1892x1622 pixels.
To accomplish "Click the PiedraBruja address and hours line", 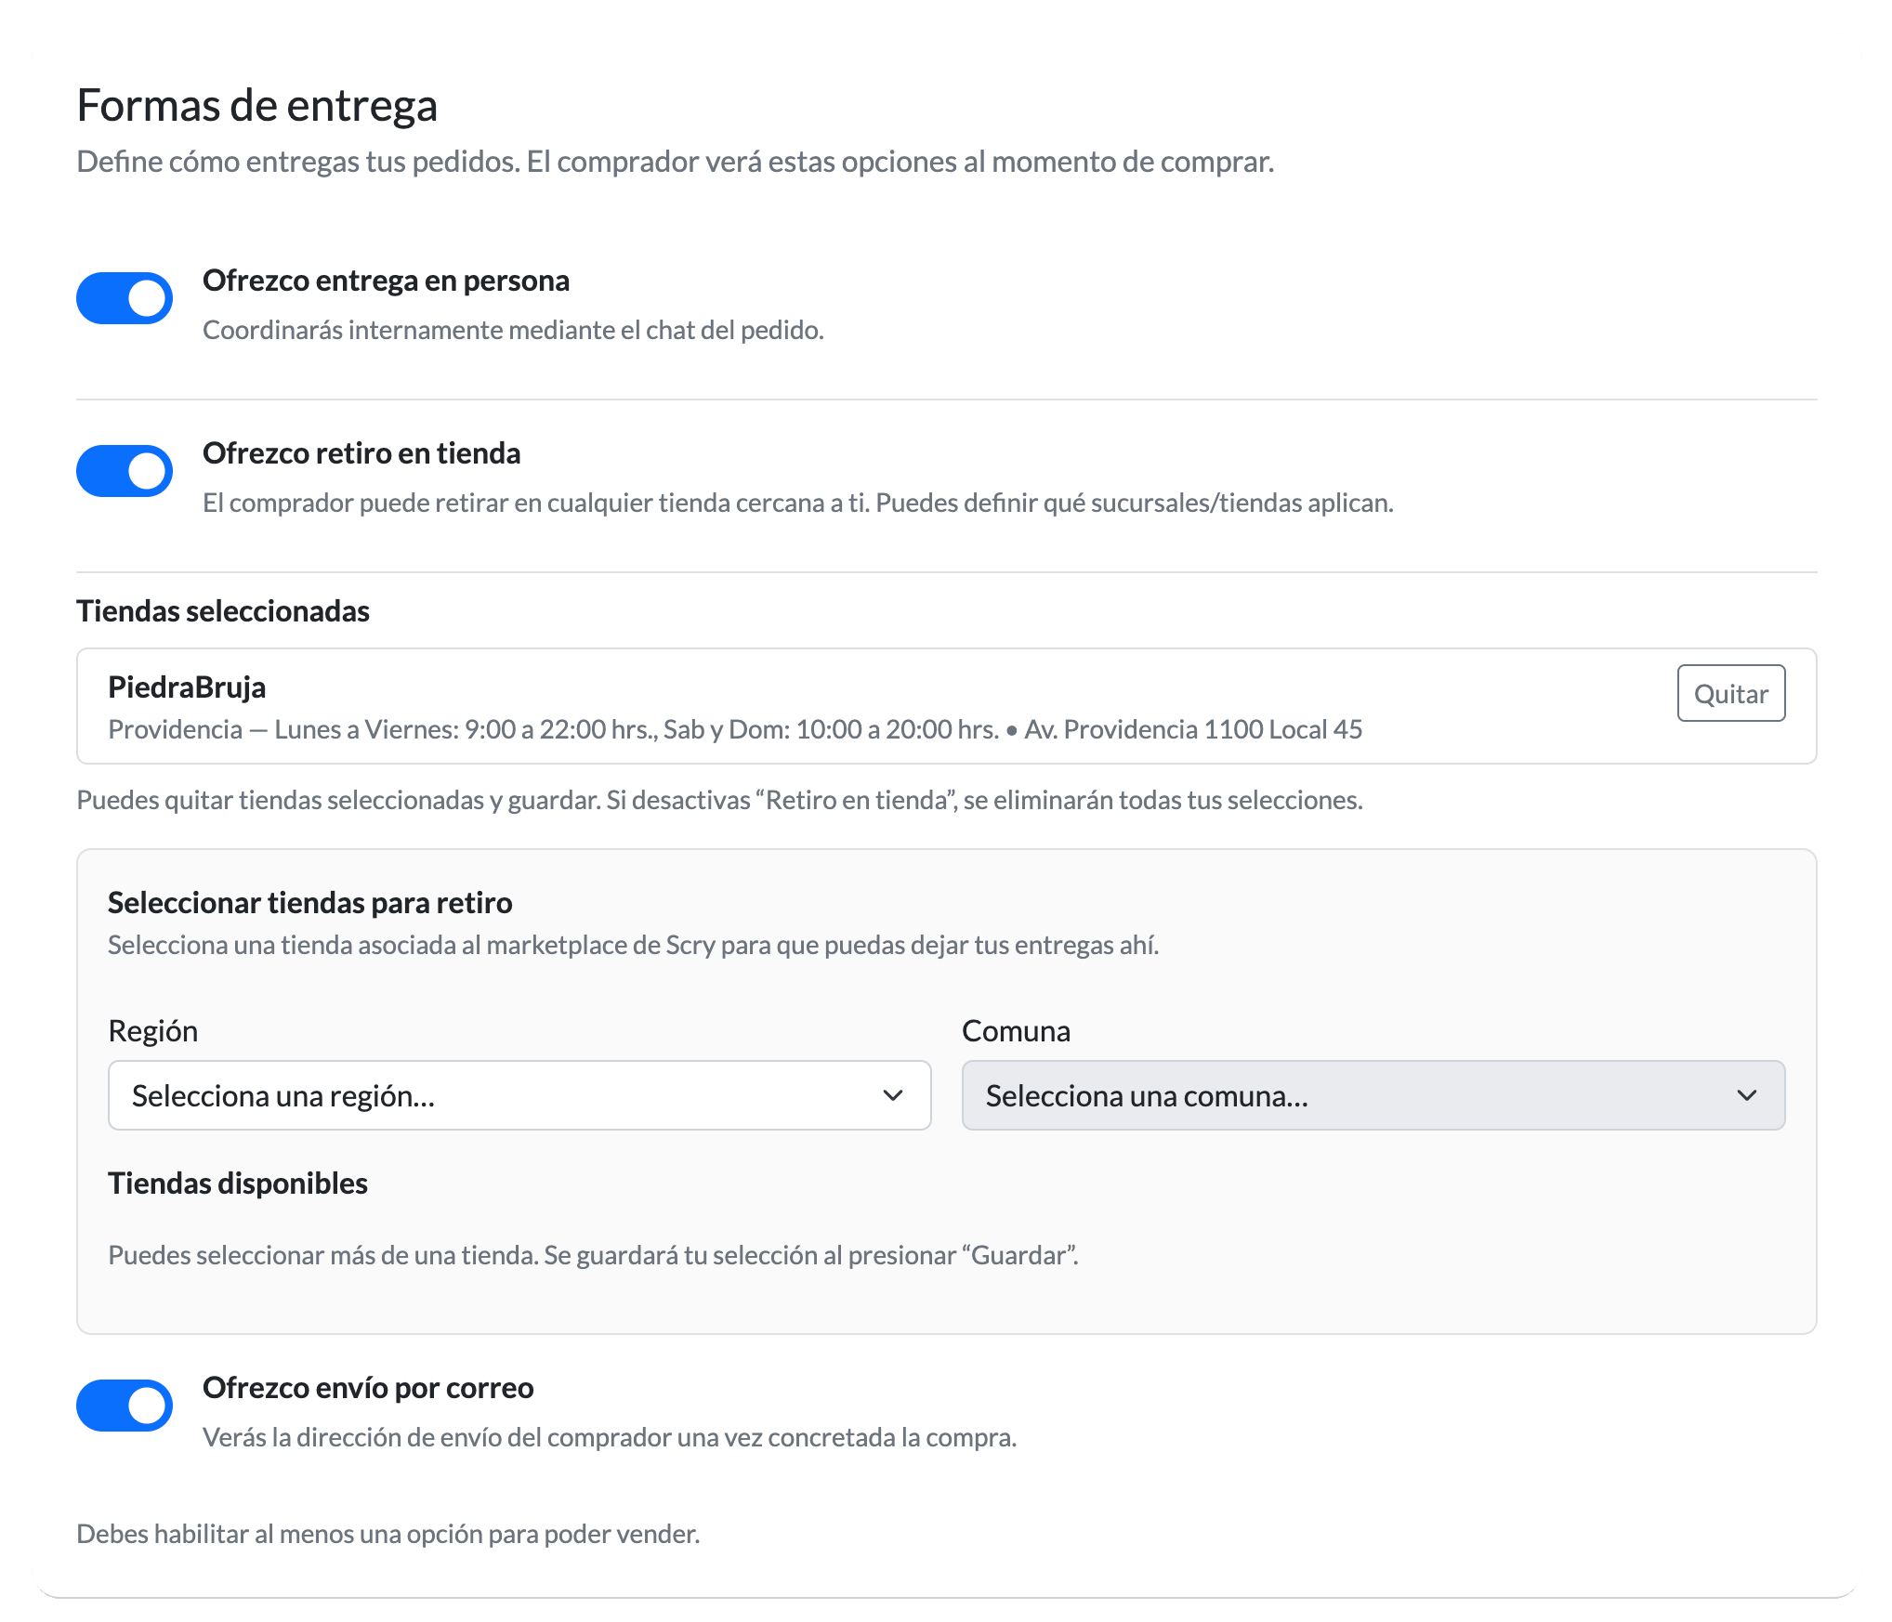I will [734, 729].
